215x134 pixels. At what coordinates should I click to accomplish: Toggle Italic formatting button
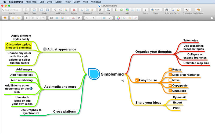(38, 18)
